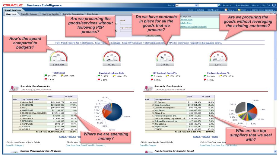Click the gray slice of suppliers pie
This screenshot has width=279, height=156.
coord(241,107)
